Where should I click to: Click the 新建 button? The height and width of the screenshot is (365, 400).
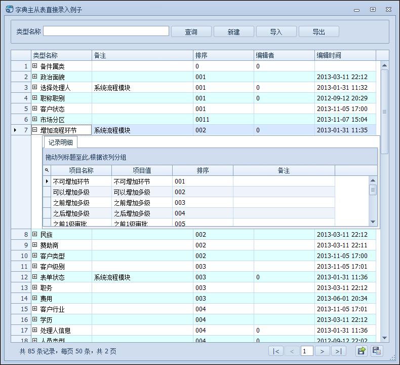(234, 31)
